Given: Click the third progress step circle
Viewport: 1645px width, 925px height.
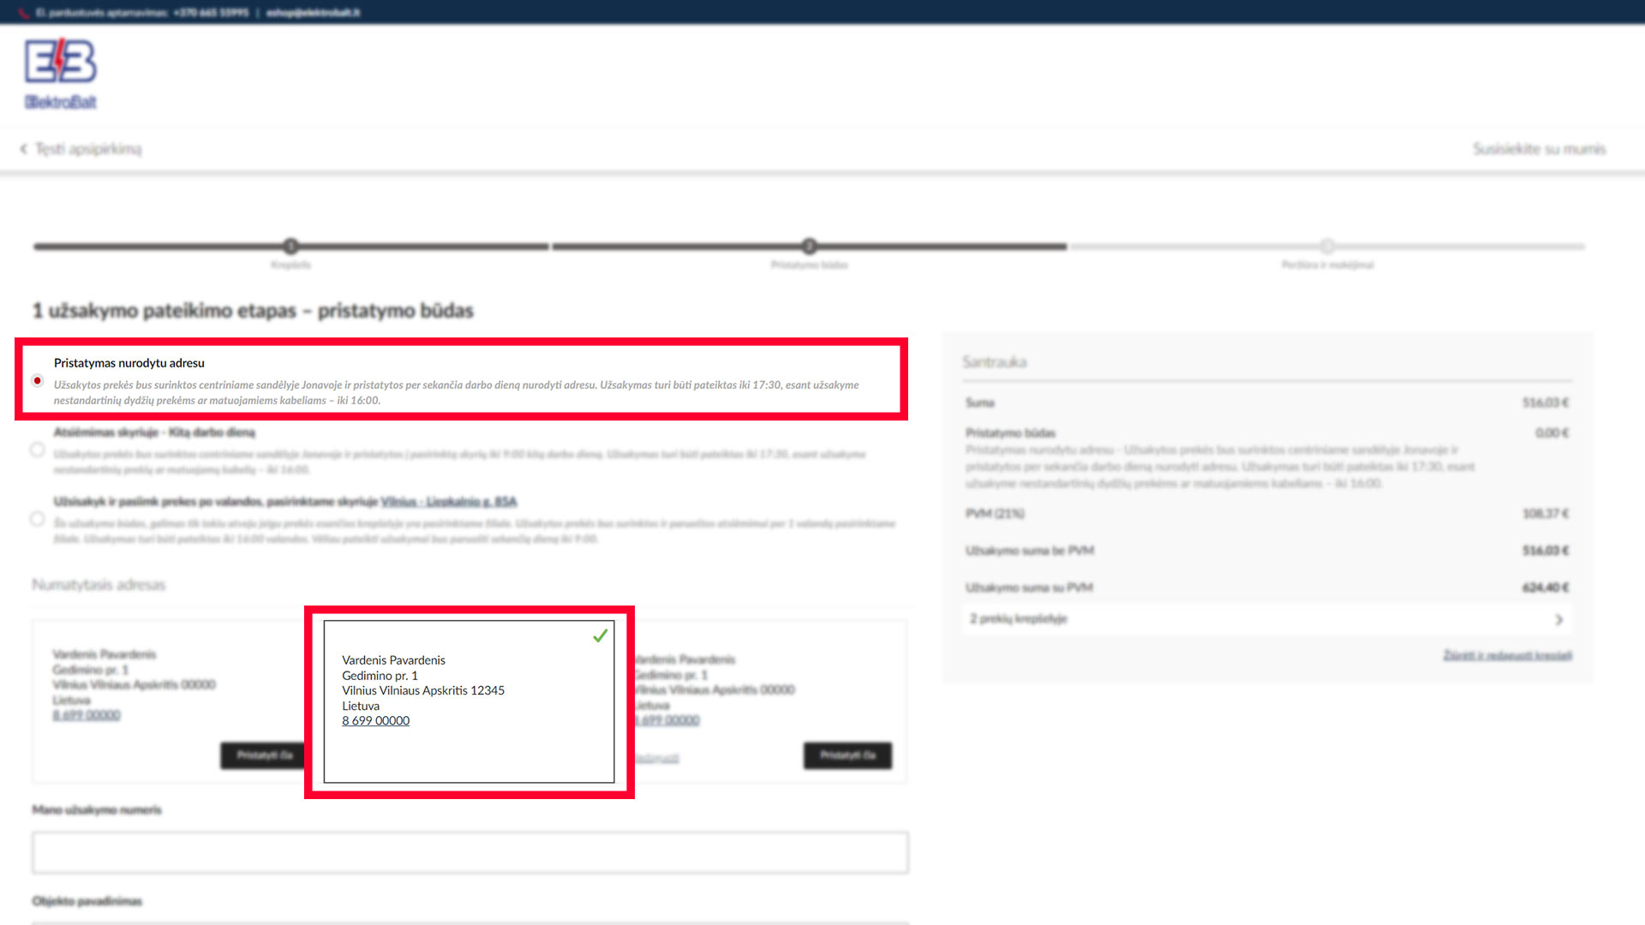Looking at the screenshot, I should pyautogui.click(x=1327, y=247).
